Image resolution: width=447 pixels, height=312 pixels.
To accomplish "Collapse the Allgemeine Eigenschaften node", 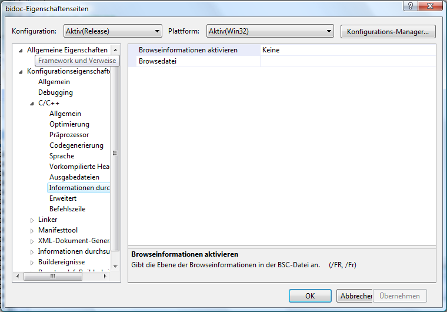I will (21, 51).
